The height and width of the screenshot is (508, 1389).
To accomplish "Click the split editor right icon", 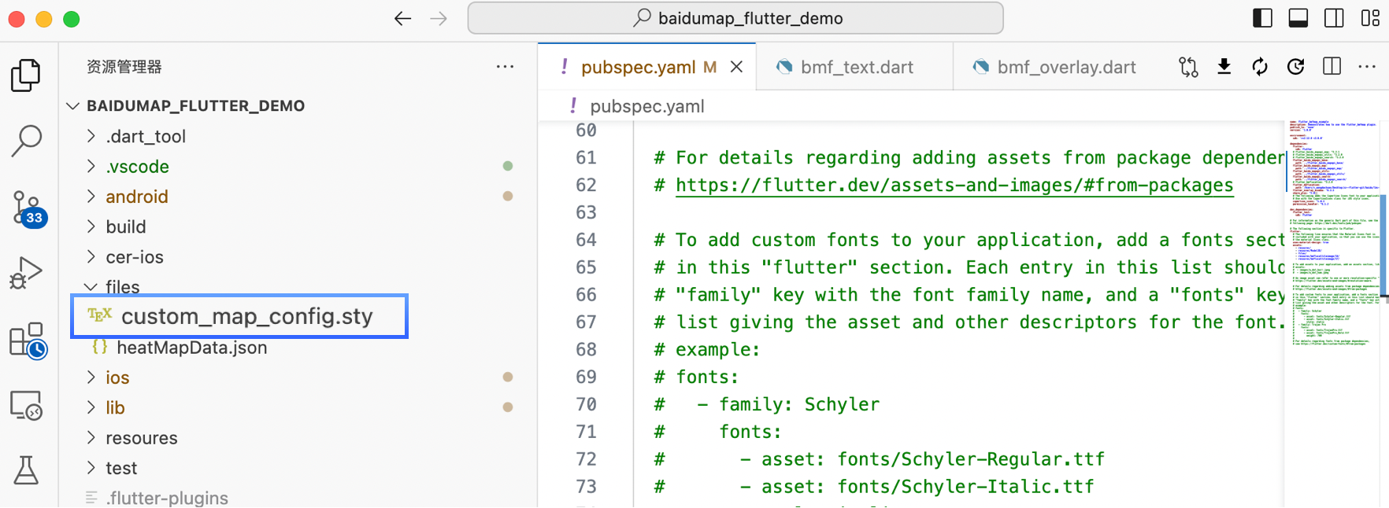I will point(1332,67).
